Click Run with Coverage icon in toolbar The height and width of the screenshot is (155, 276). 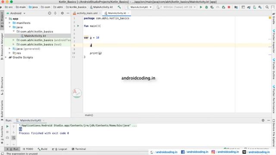212,7
